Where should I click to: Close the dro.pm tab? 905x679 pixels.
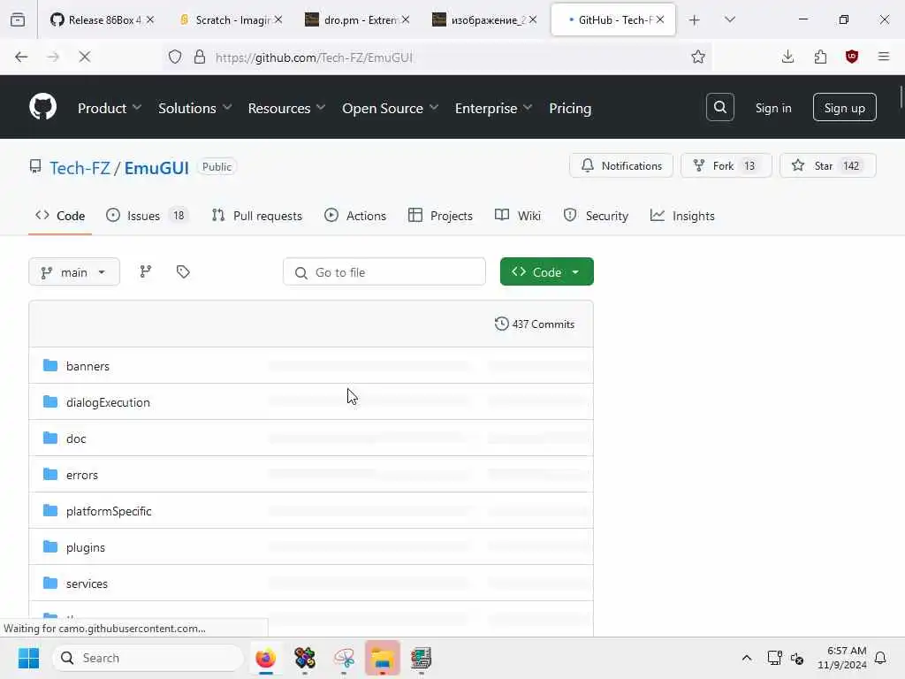click(x=406, y=19)
